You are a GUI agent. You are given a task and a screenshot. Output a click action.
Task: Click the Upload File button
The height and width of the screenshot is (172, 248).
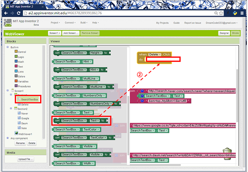[x=25, y=159]
